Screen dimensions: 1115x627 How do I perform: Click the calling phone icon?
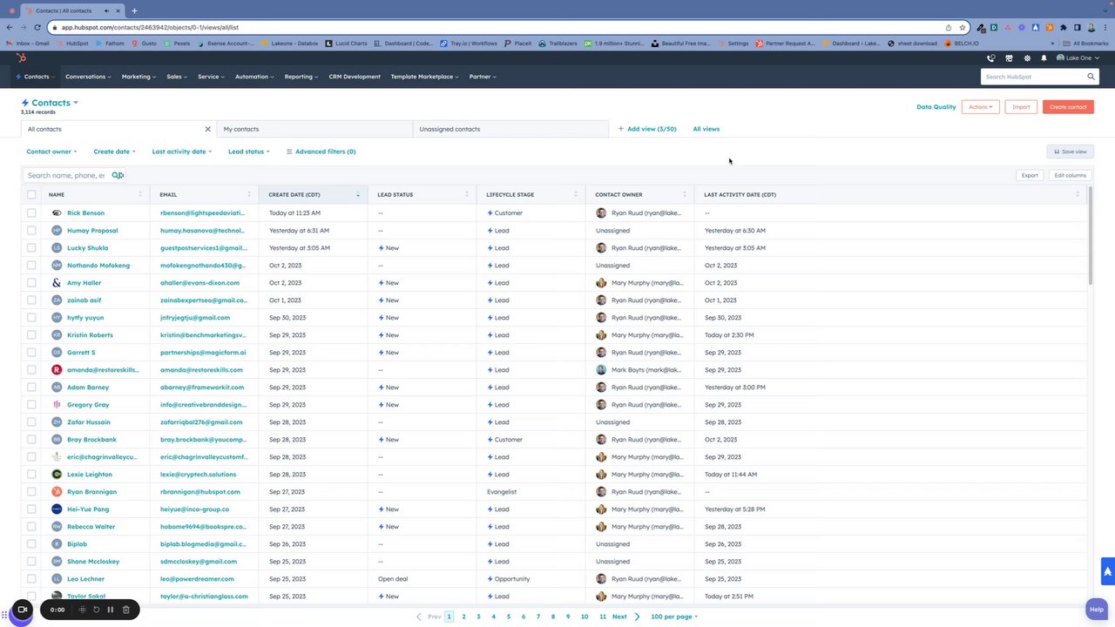point(990,58)
